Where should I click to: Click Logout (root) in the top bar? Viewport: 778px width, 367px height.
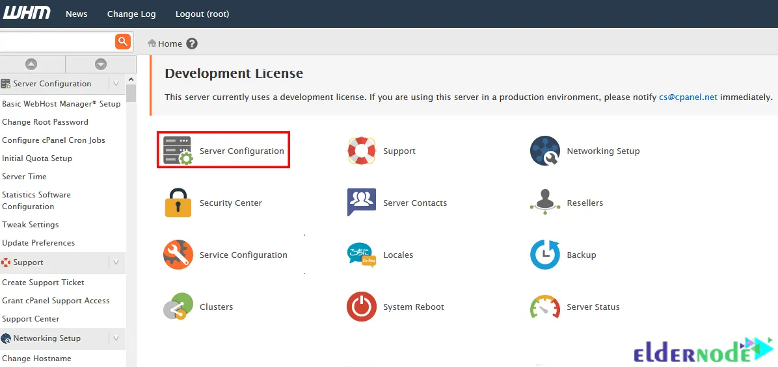[x=202, y=14]
